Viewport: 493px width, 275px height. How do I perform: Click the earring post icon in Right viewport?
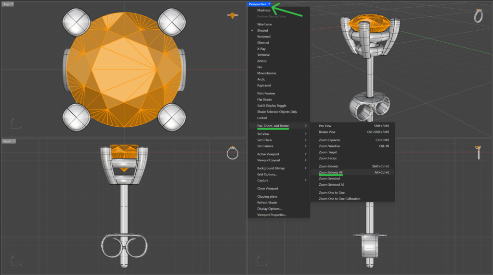pyautogui.click(x=478, y=153)
